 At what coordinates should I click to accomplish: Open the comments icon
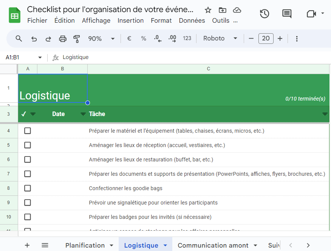pyautogui.click(x=287, y=14)
